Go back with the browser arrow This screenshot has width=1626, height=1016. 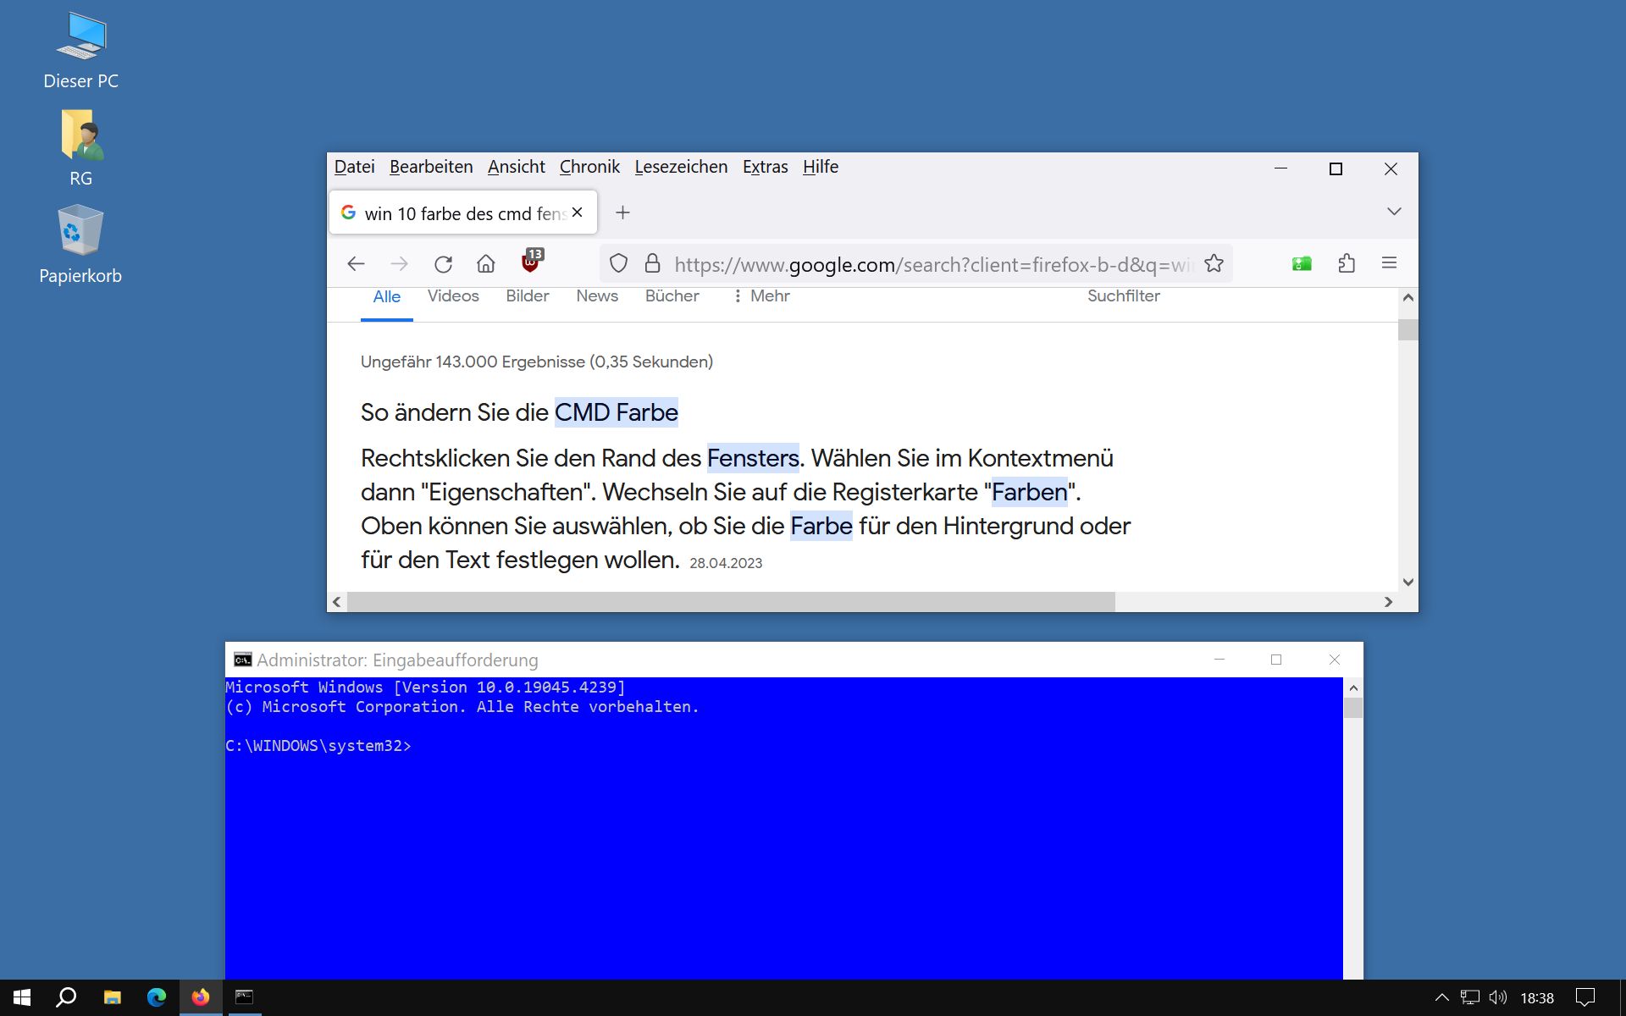coord(356,264)
